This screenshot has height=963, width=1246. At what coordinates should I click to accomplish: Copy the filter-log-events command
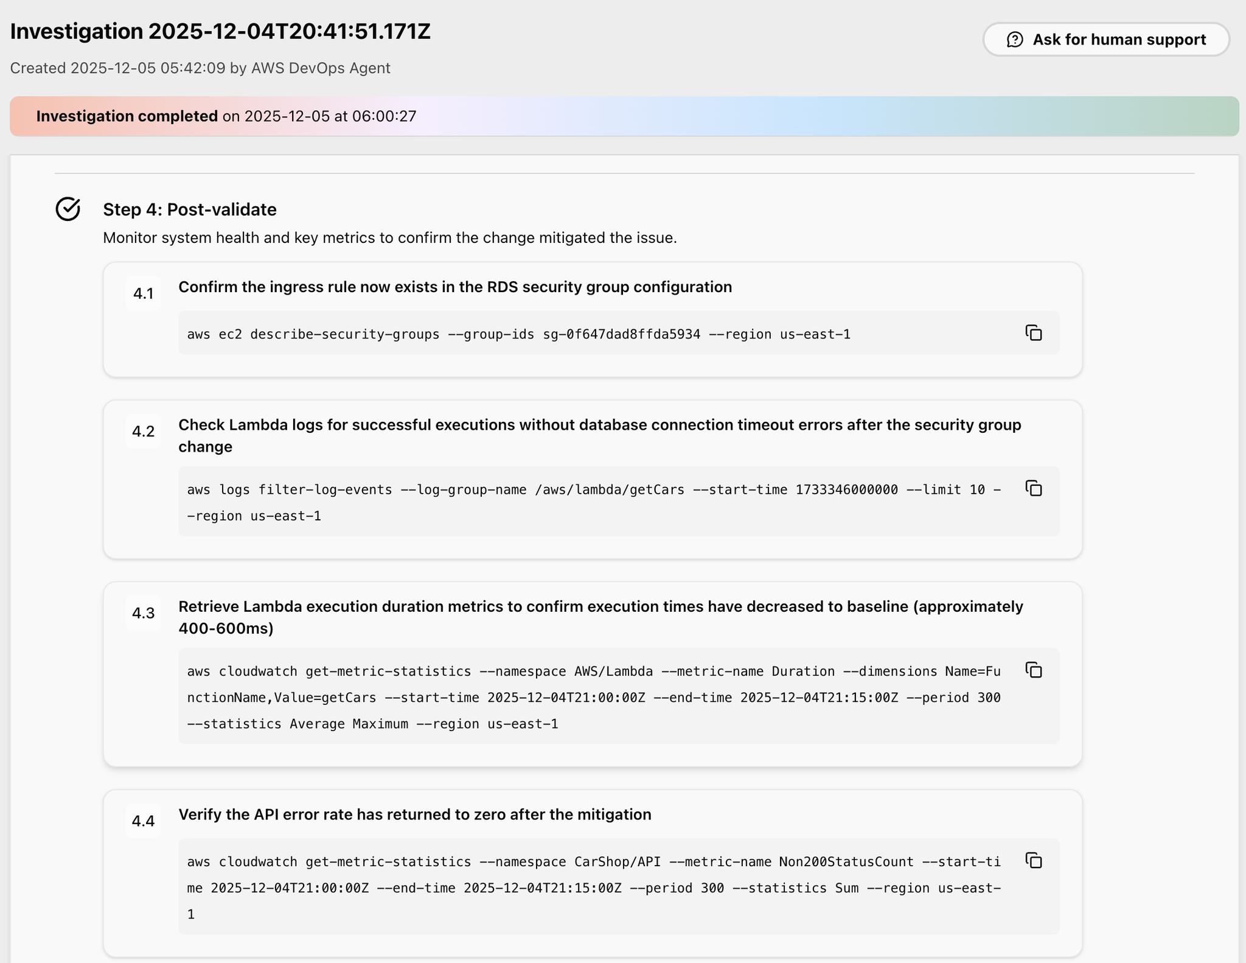pyautogui.click(x=1034, y=488)
